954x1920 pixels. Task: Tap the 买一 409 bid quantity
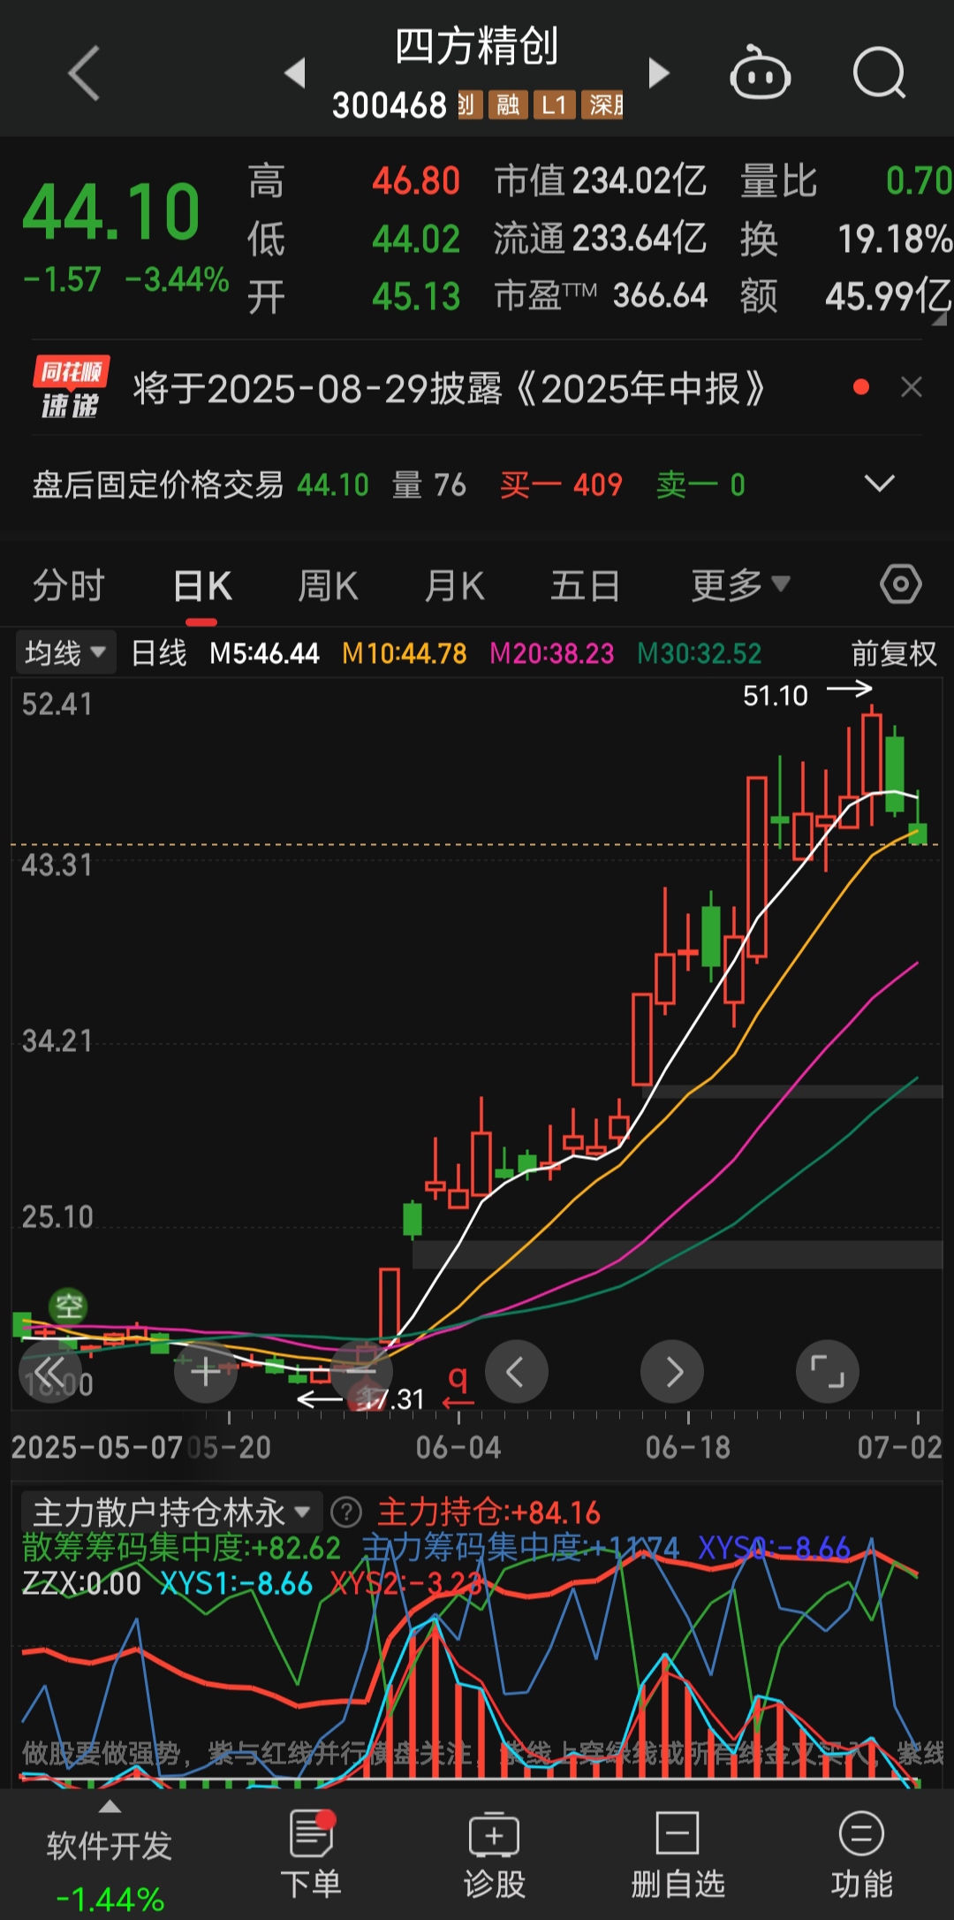[561, 484]
